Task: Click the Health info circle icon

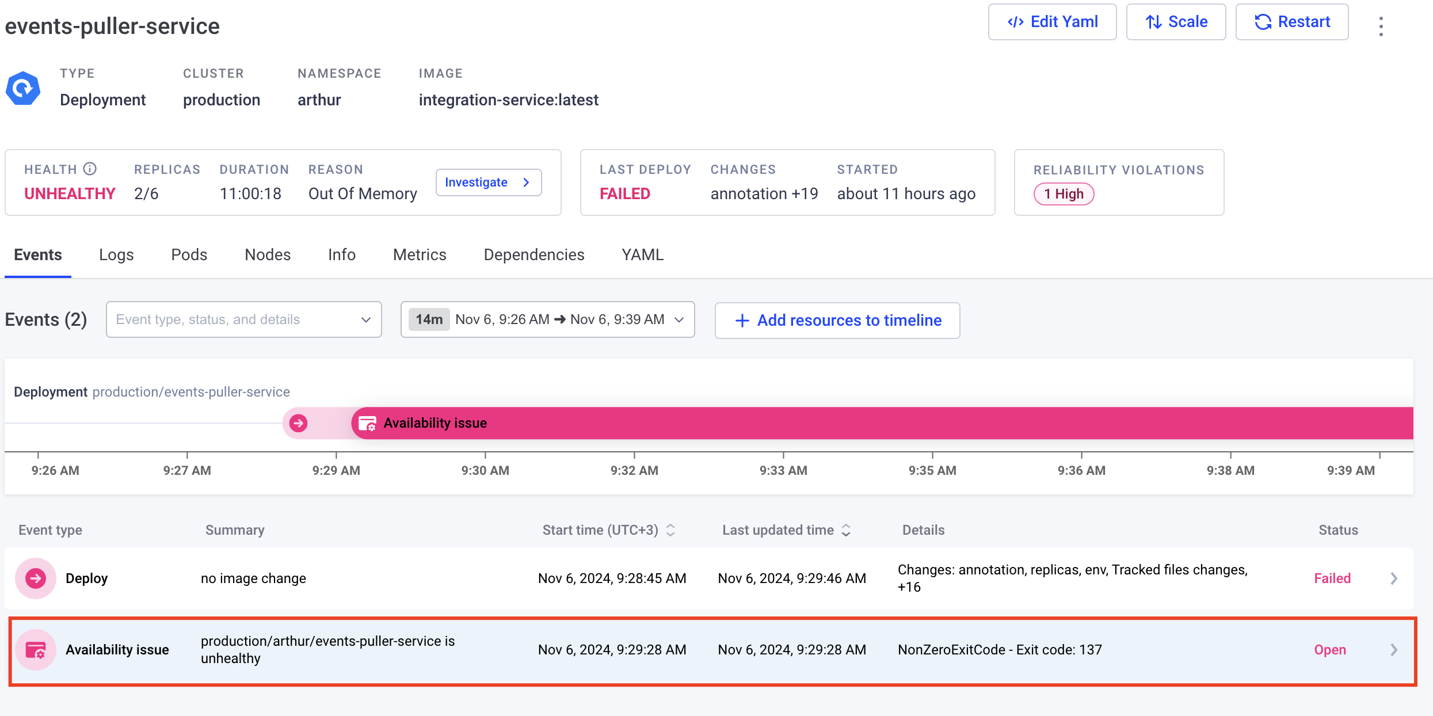Action: click(90, 169)
